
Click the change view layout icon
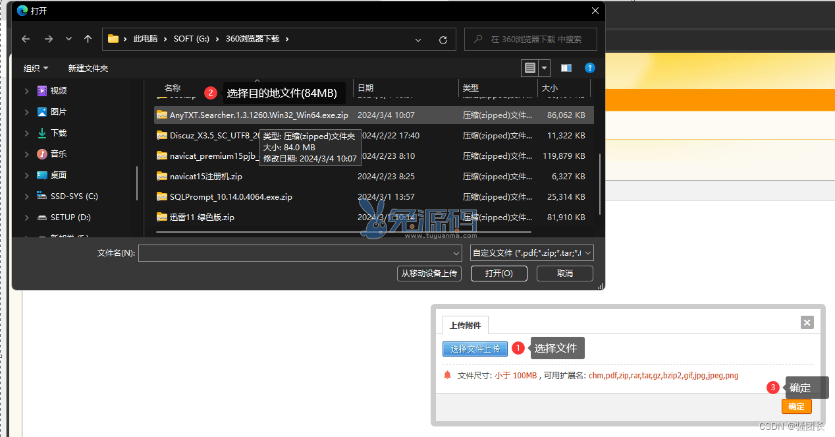(x=529, y=68)
